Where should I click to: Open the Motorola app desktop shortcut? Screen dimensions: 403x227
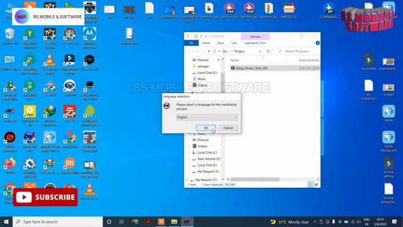pyautogui.click(x=89, y=38)
